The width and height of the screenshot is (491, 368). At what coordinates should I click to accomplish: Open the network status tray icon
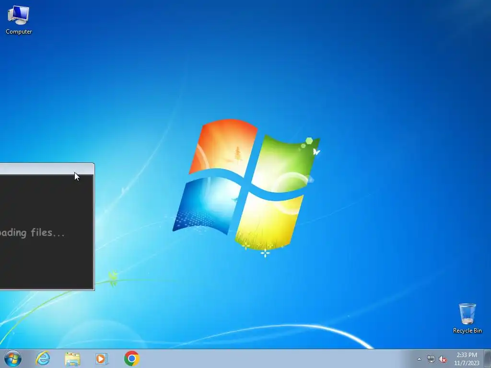(431, 359)
